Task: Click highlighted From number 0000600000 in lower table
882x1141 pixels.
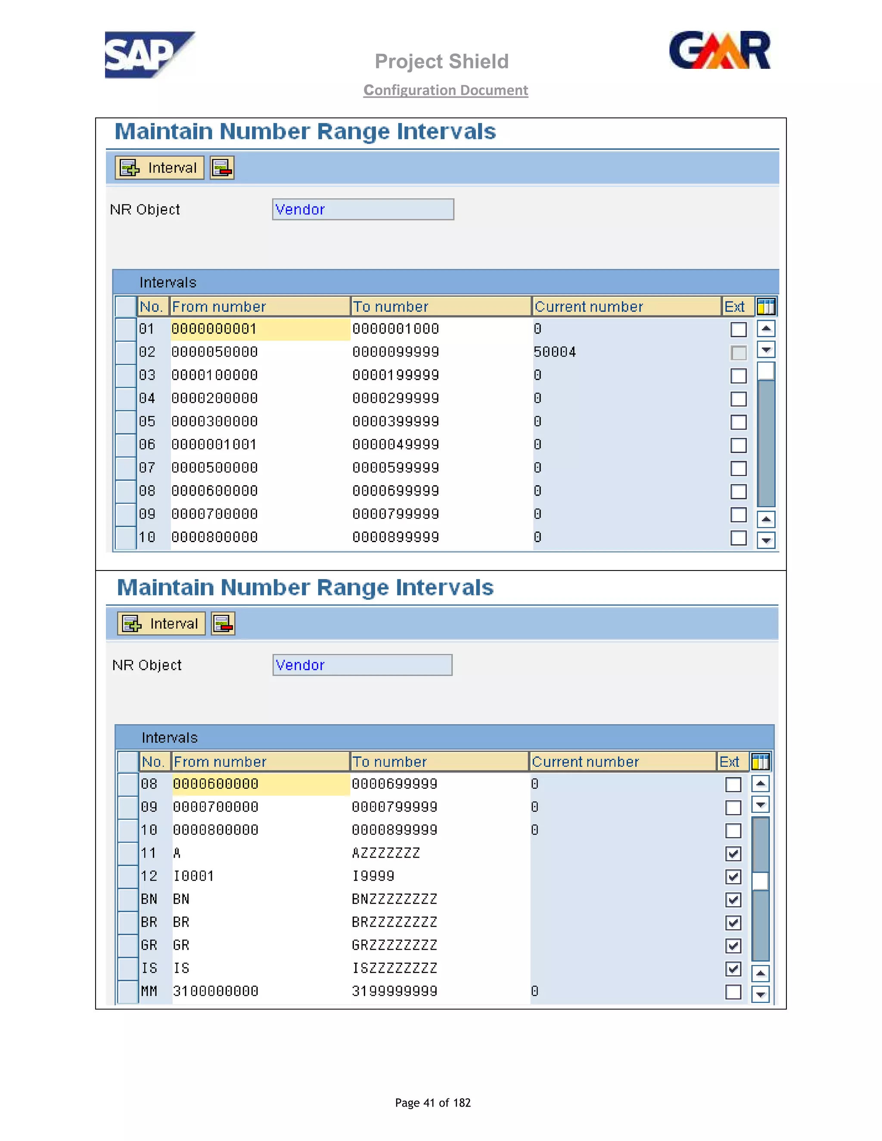Action: [261, 784]
